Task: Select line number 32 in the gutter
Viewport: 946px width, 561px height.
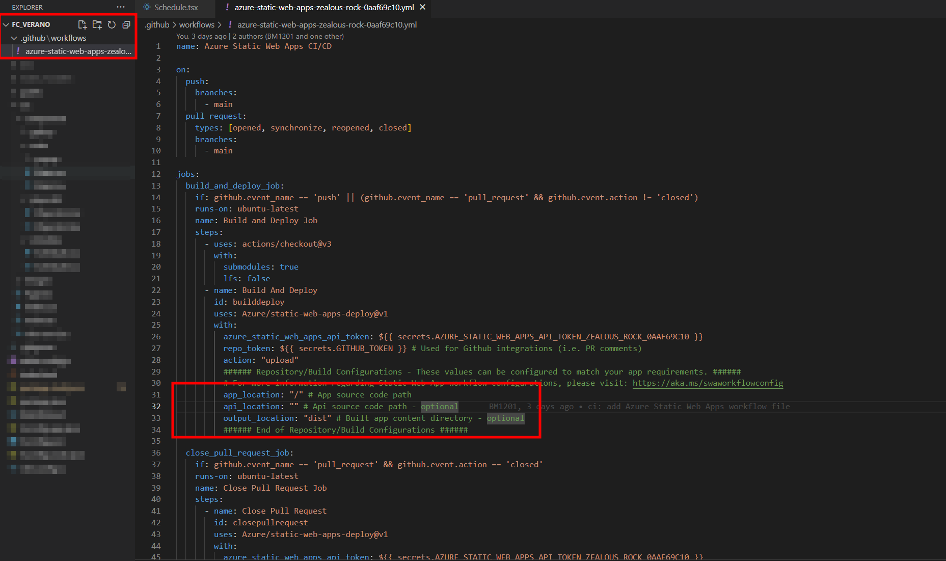Action: tap(156, 407)
